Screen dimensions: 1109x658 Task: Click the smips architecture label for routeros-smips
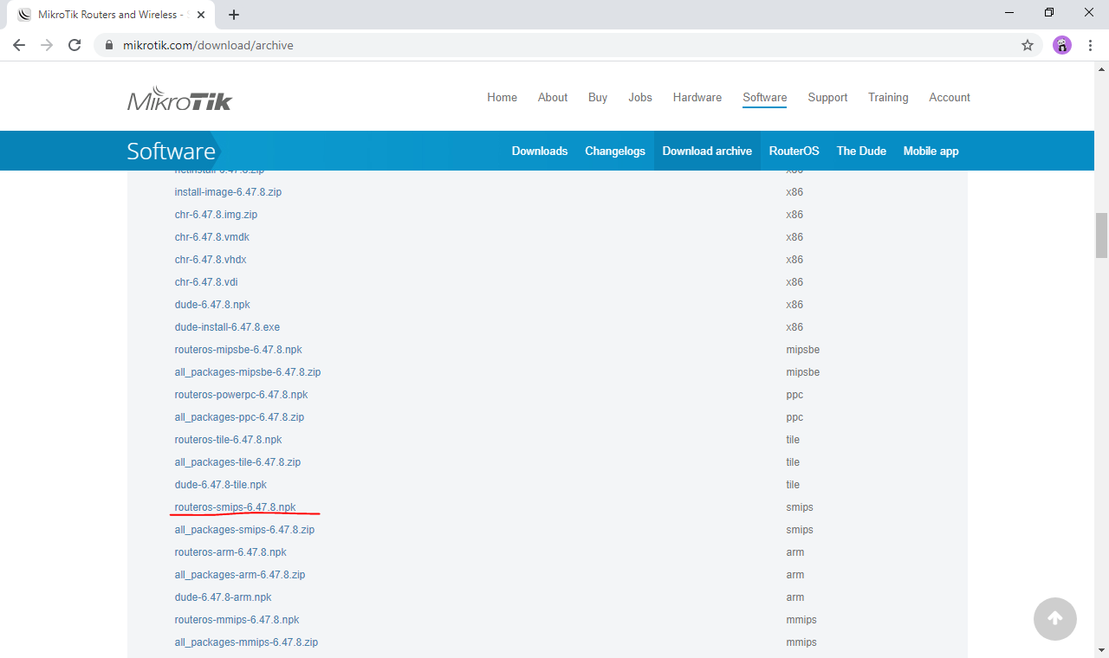[800, 507]
